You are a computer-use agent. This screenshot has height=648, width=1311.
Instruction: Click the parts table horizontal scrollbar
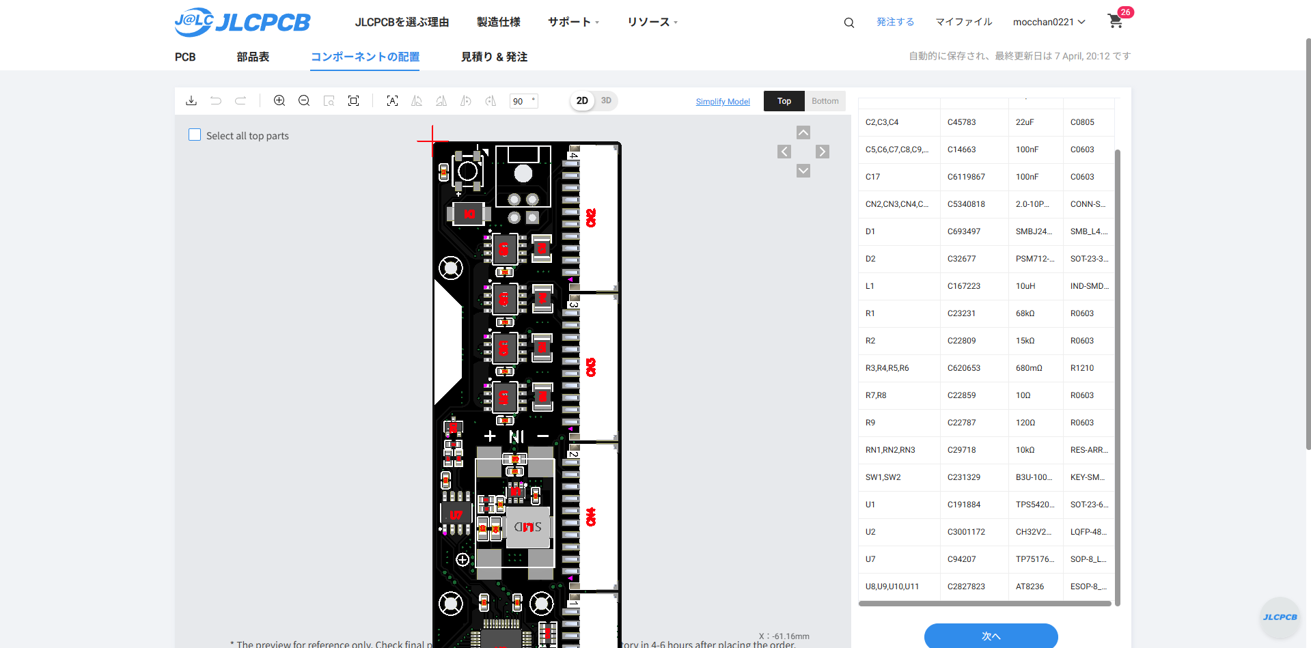click(x=984, y=604)
